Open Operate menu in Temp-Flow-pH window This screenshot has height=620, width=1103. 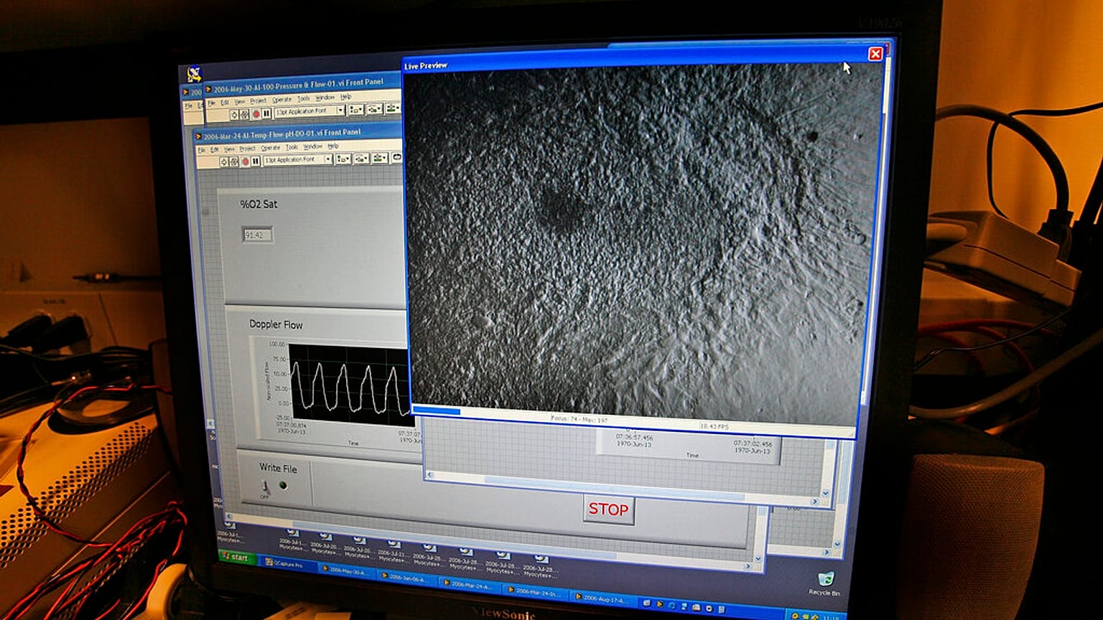click(270, 148)
